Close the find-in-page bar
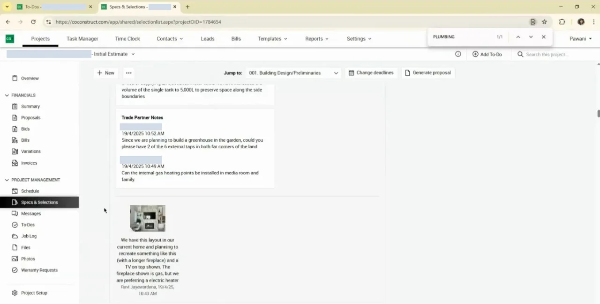The width and height of the screenshot is (600, 304). tap(544, 37)
